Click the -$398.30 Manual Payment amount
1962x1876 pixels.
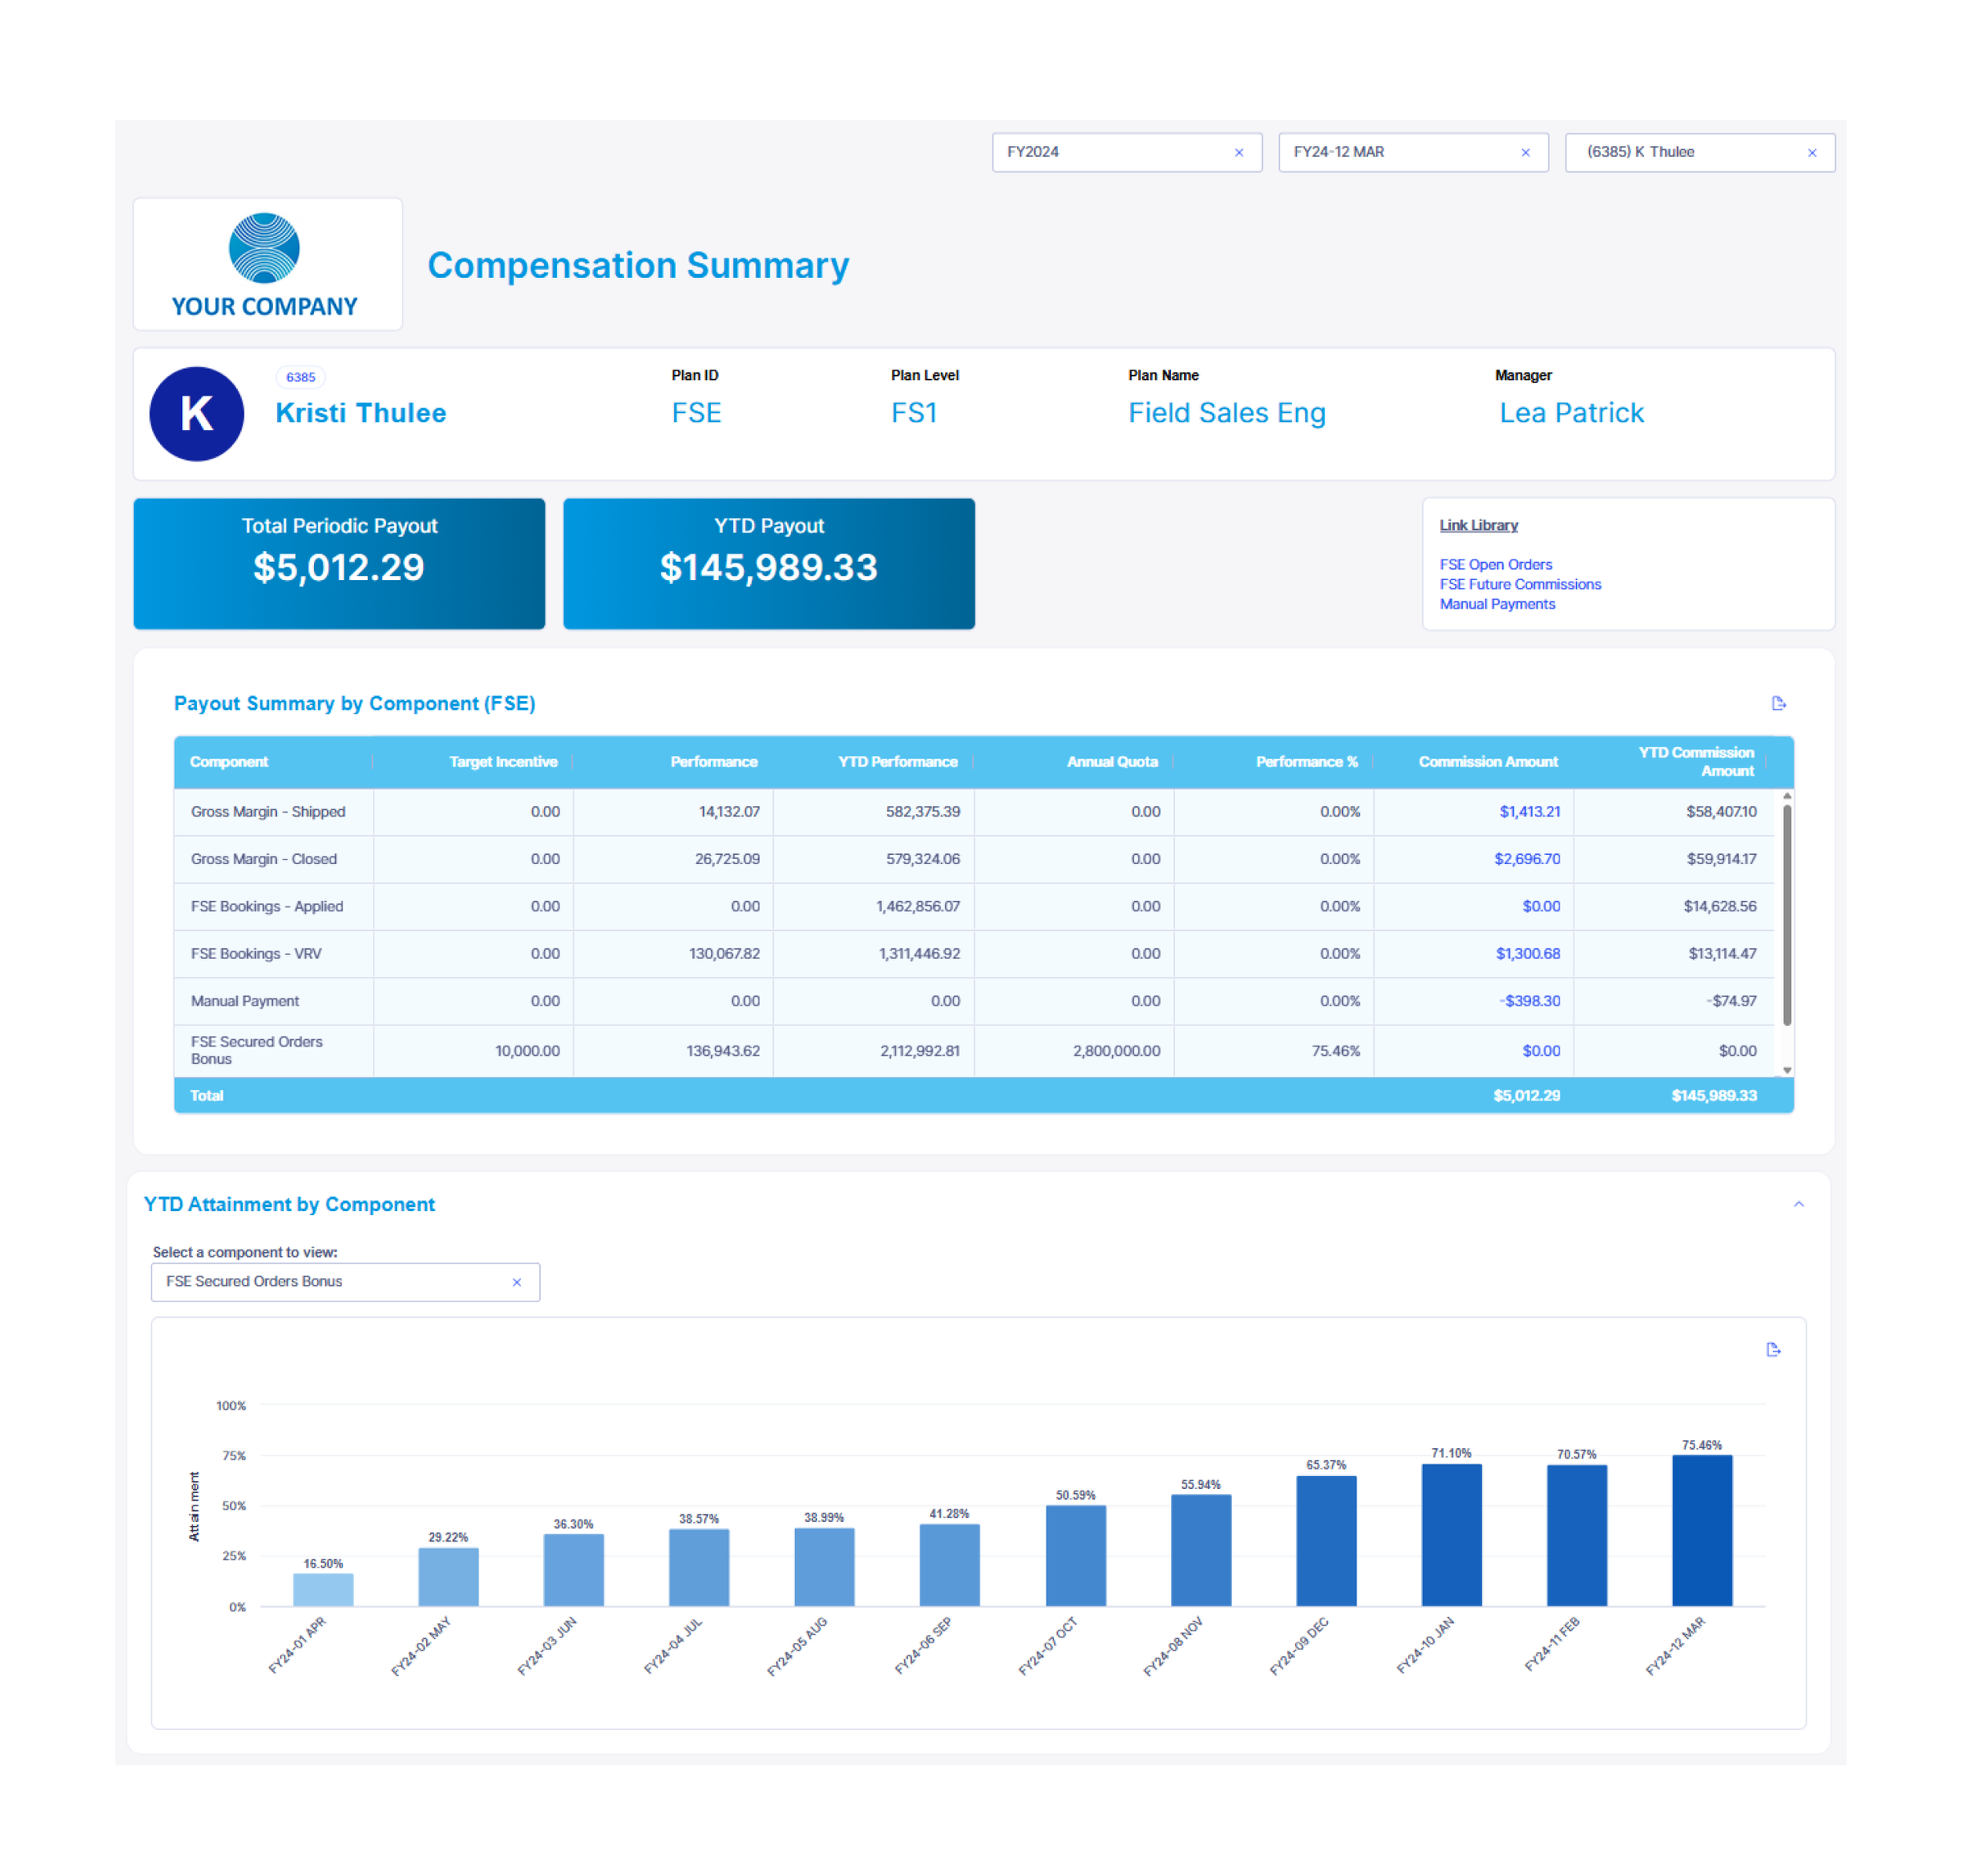coord(1529,1001)
